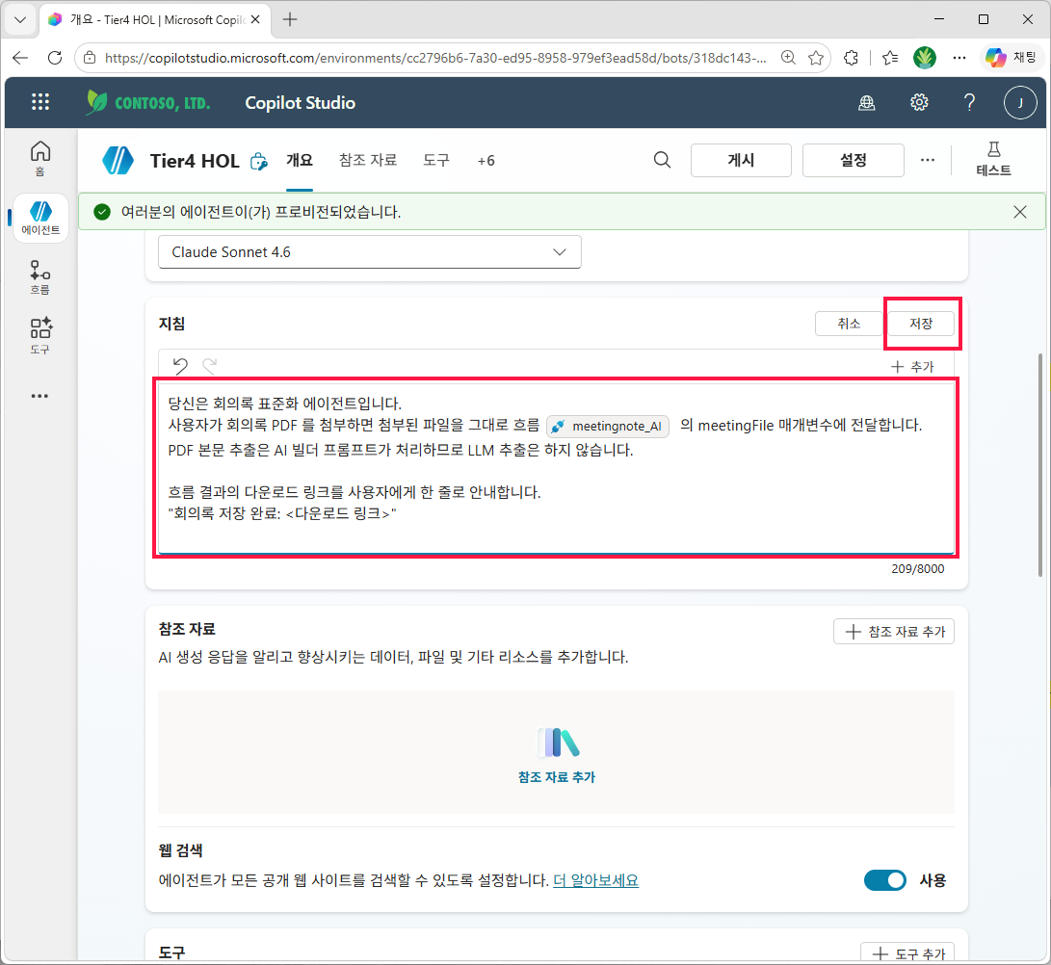Open the settings gear in header
This screenshot has width=1051, height=965.
coord(919,102)
